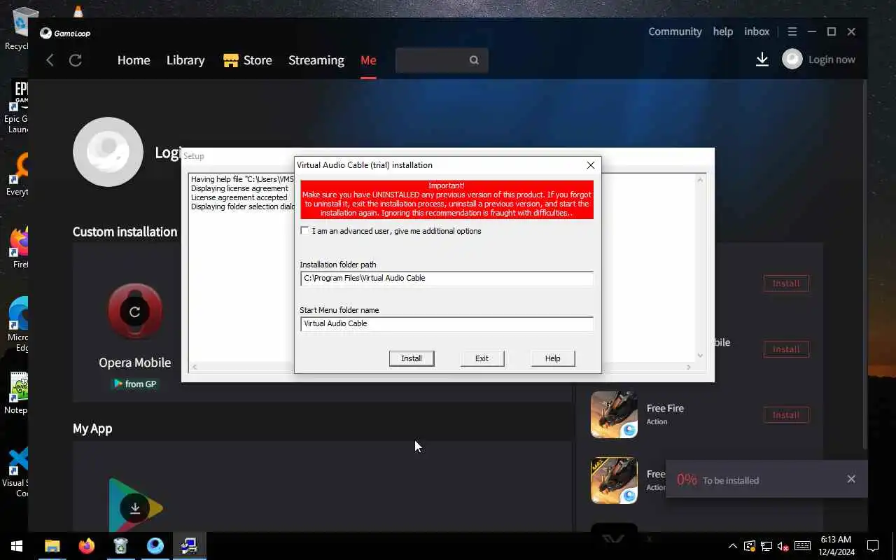Open File Explorer from taskbar

pyautogui.click(x=52, y=546)
